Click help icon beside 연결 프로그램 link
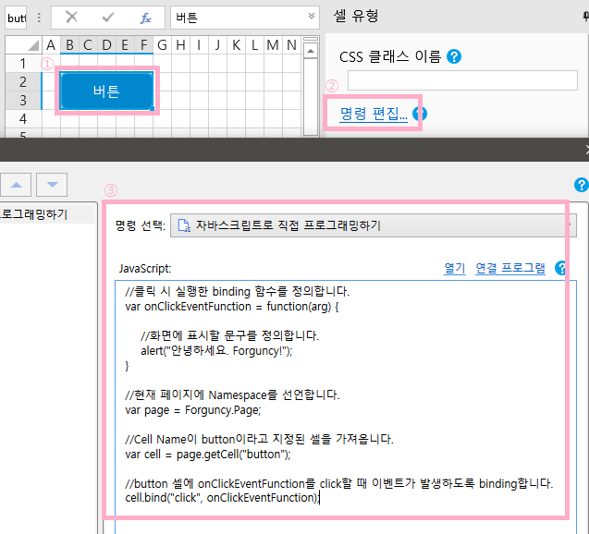Viewport: 589px width, 534px height. click(561, 268)
